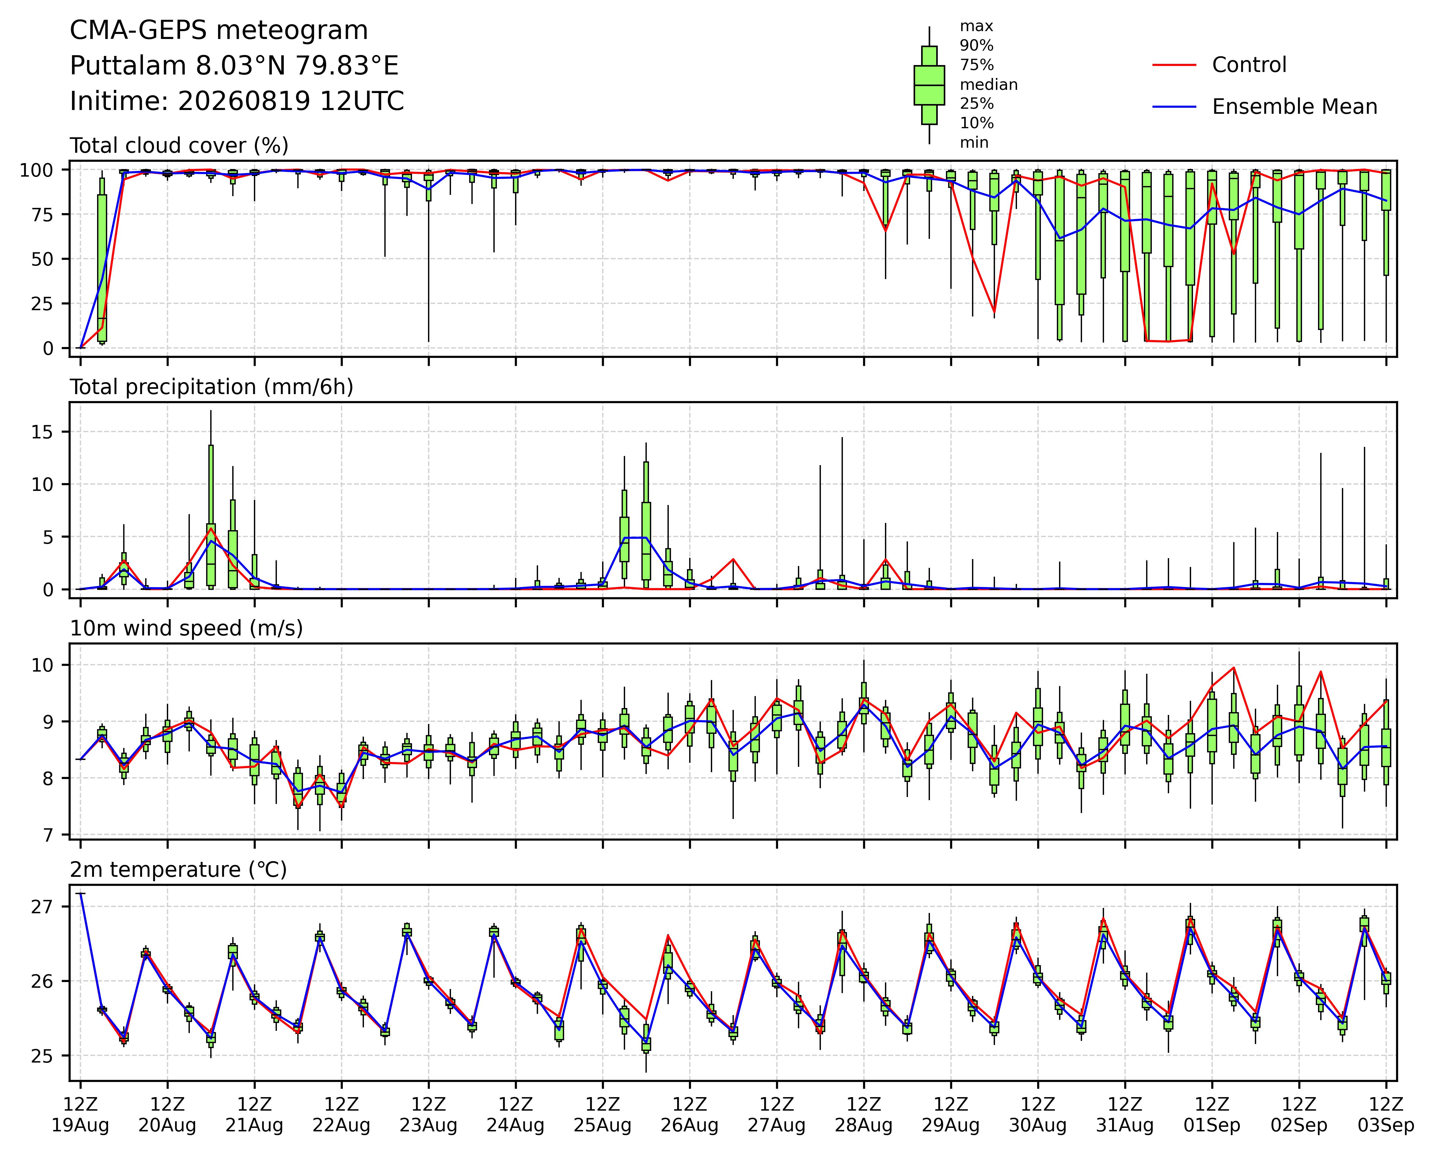This screenshot has height=1154, width=1434.
Task: Click the 12Z 03Sep axis label
Action: [x=1386, y=1115]
